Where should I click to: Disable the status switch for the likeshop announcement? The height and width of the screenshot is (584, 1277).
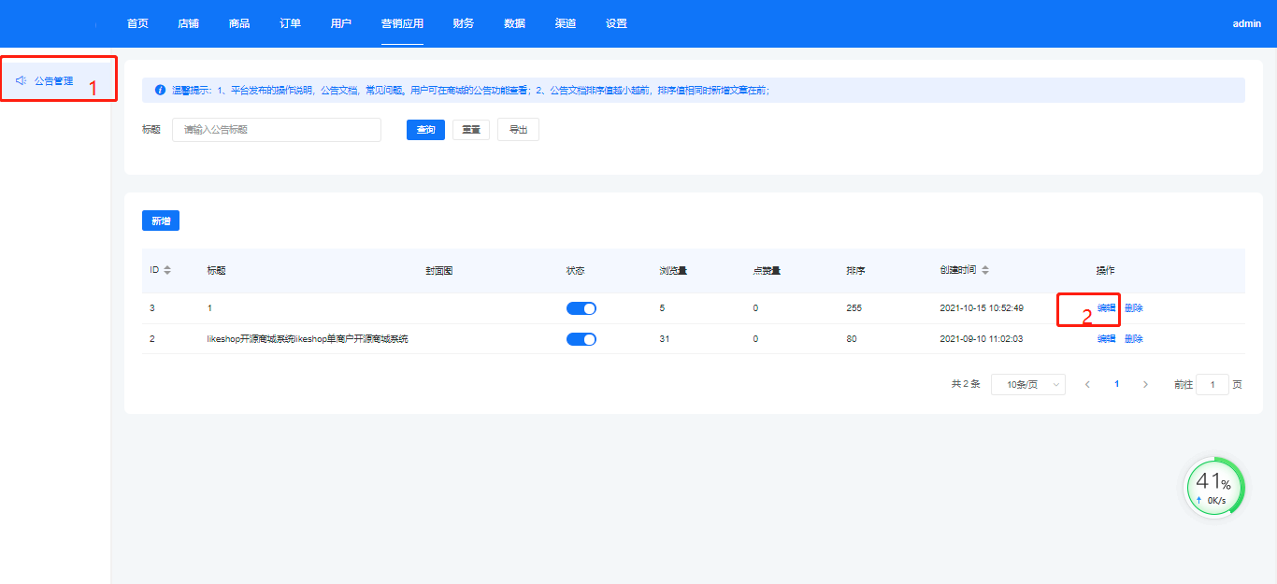581,339
